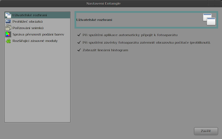This screenshot has width=222, height=139.
Task: Click the label about zatemnit obrazovku počítače
Action: (x=147, y=43)
